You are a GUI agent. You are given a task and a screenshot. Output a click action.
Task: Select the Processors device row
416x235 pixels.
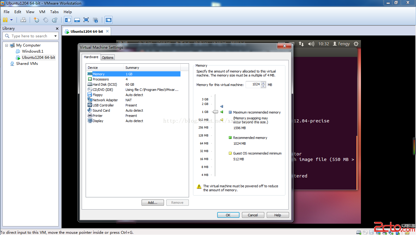tap(134, 79)
